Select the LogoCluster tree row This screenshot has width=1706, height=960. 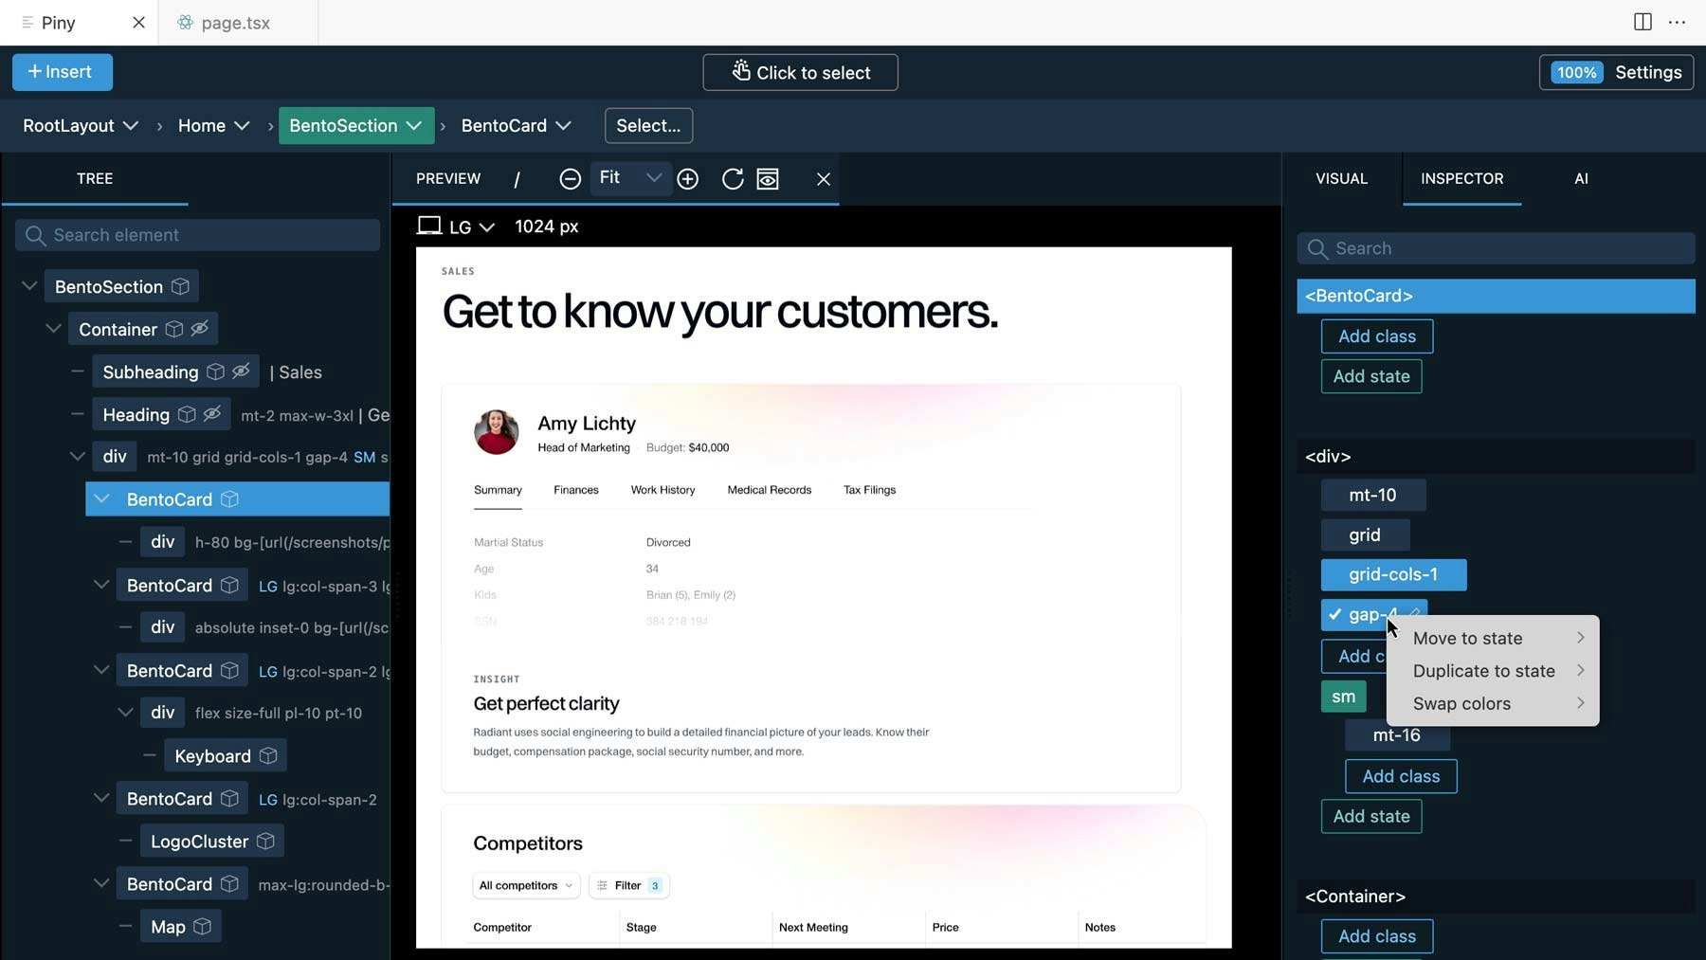[212, 841]
